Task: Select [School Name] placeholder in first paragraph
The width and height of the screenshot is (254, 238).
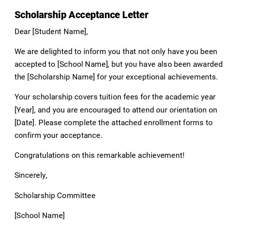Action: 83,64
